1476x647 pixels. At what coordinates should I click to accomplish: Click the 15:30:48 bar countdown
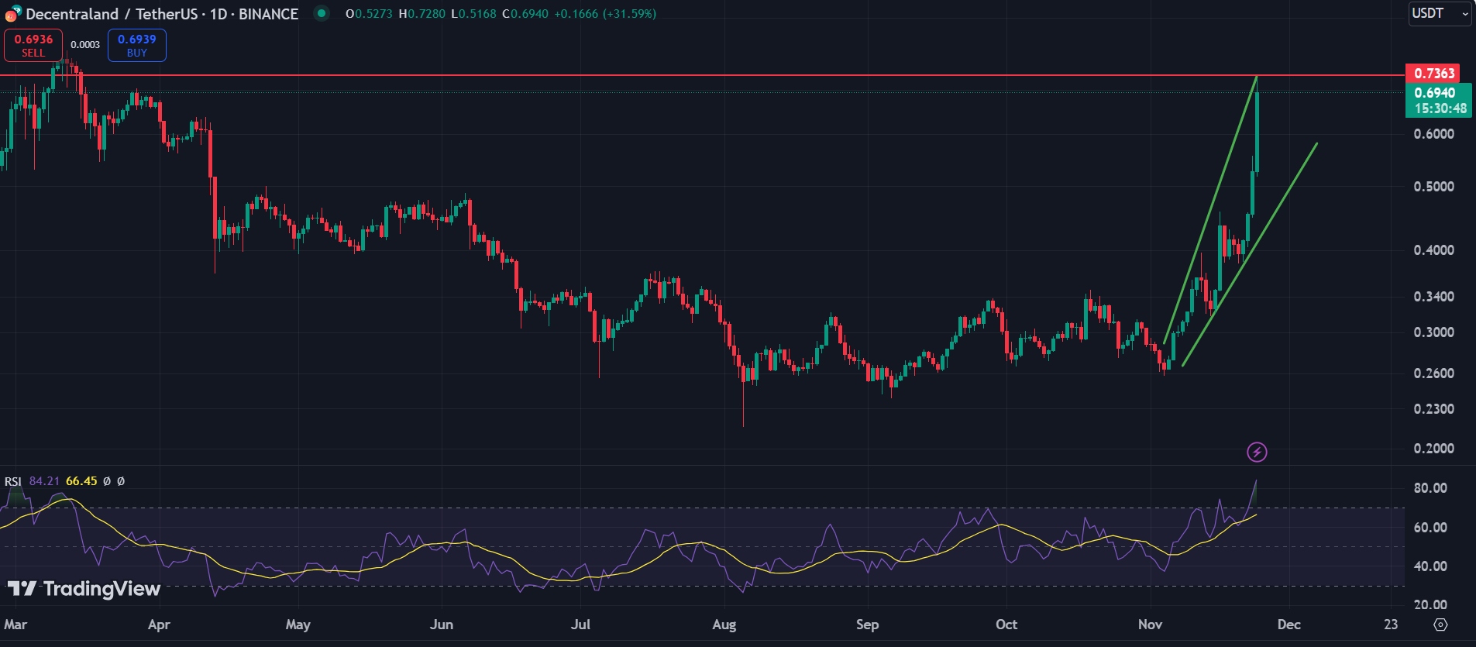pos(1440,109)
